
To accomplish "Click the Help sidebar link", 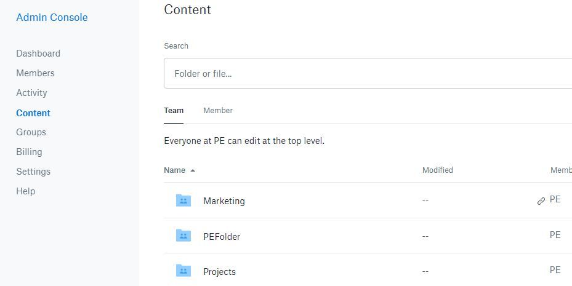I will [26, 191].
